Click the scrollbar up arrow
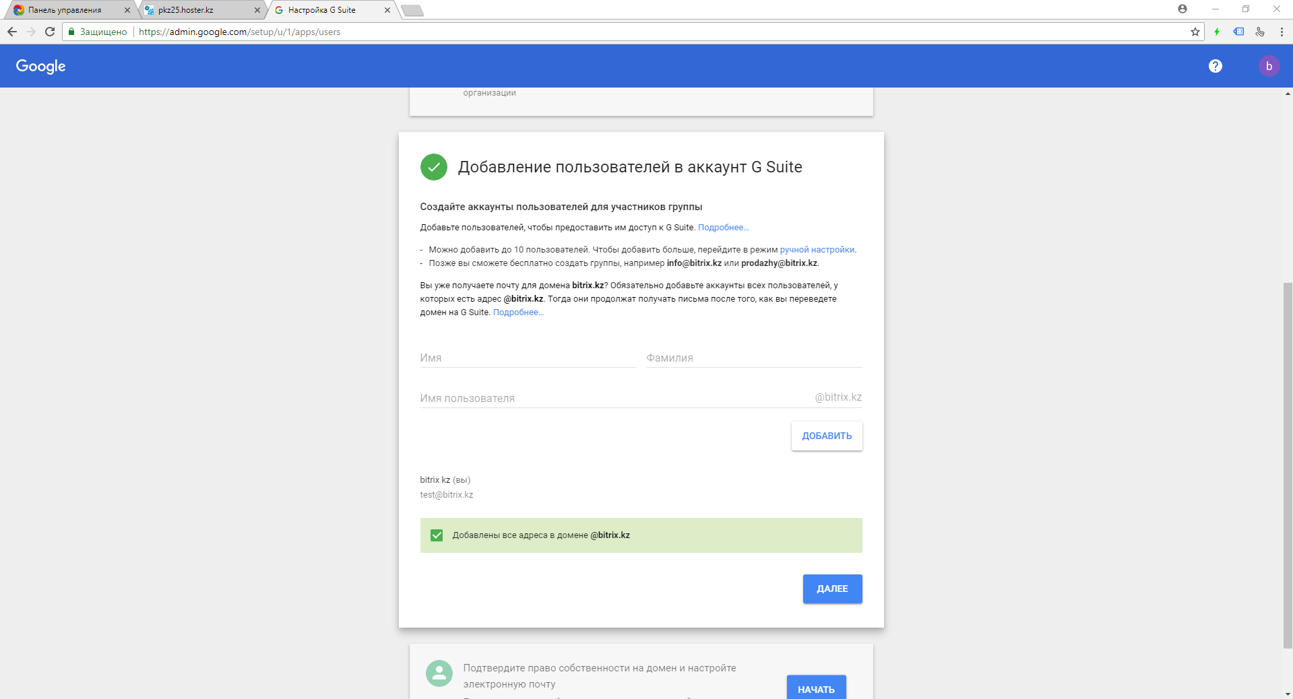Image resolution: width=1293 pixels, height=699 pixels. (x=1288, y=94)
